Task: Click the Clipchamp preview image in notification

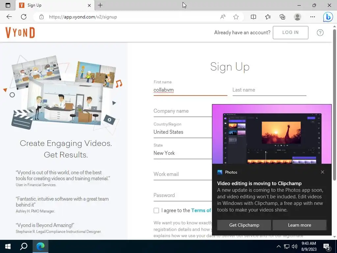Action: (x=272, y=134)
